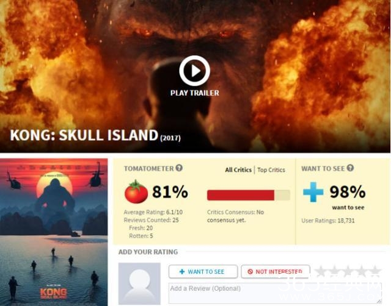Click the Not Interested button
The image size is (391, 306).
(x=276, y=272)
